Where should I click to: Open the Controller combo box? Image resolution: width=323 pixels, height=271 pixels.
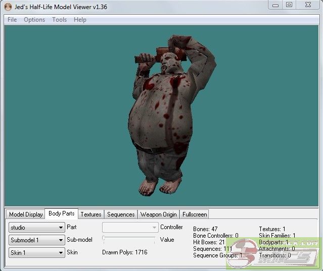point(130,228)
